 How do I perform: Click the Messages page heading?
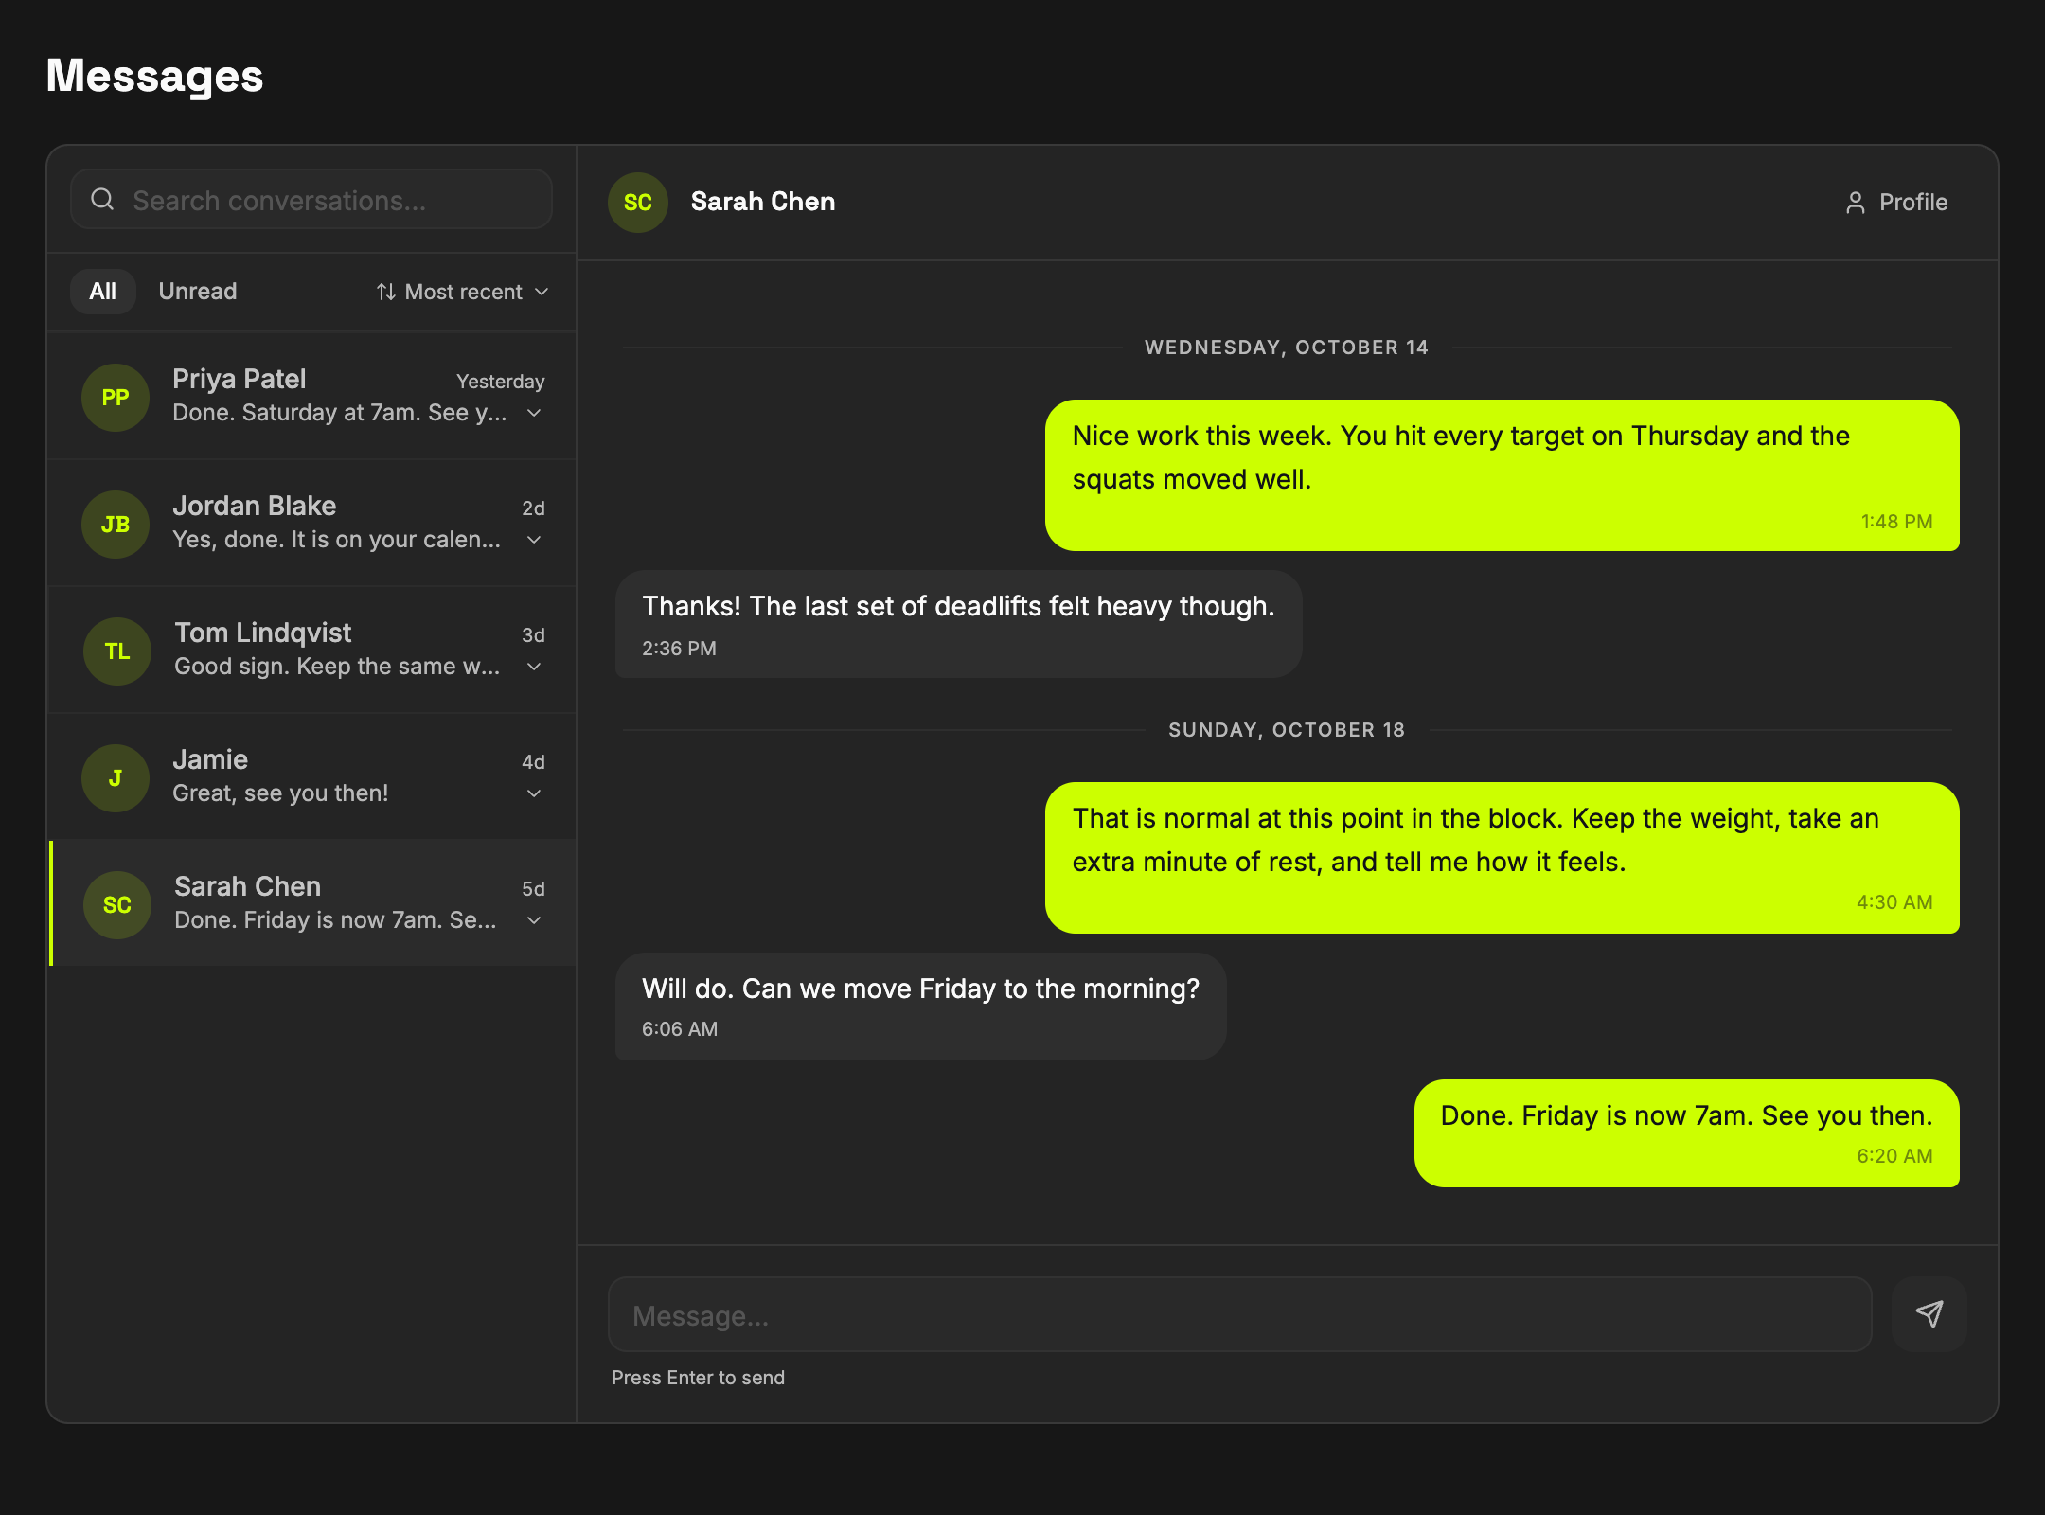coord(154,76)
